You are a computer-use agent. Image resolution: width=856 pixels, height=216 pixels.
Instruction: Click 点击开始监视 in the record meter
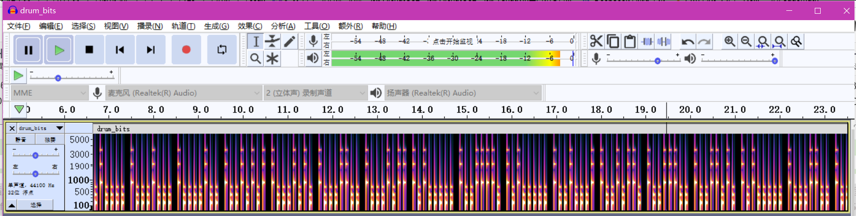pyautogui.click(x=453, y=41)
